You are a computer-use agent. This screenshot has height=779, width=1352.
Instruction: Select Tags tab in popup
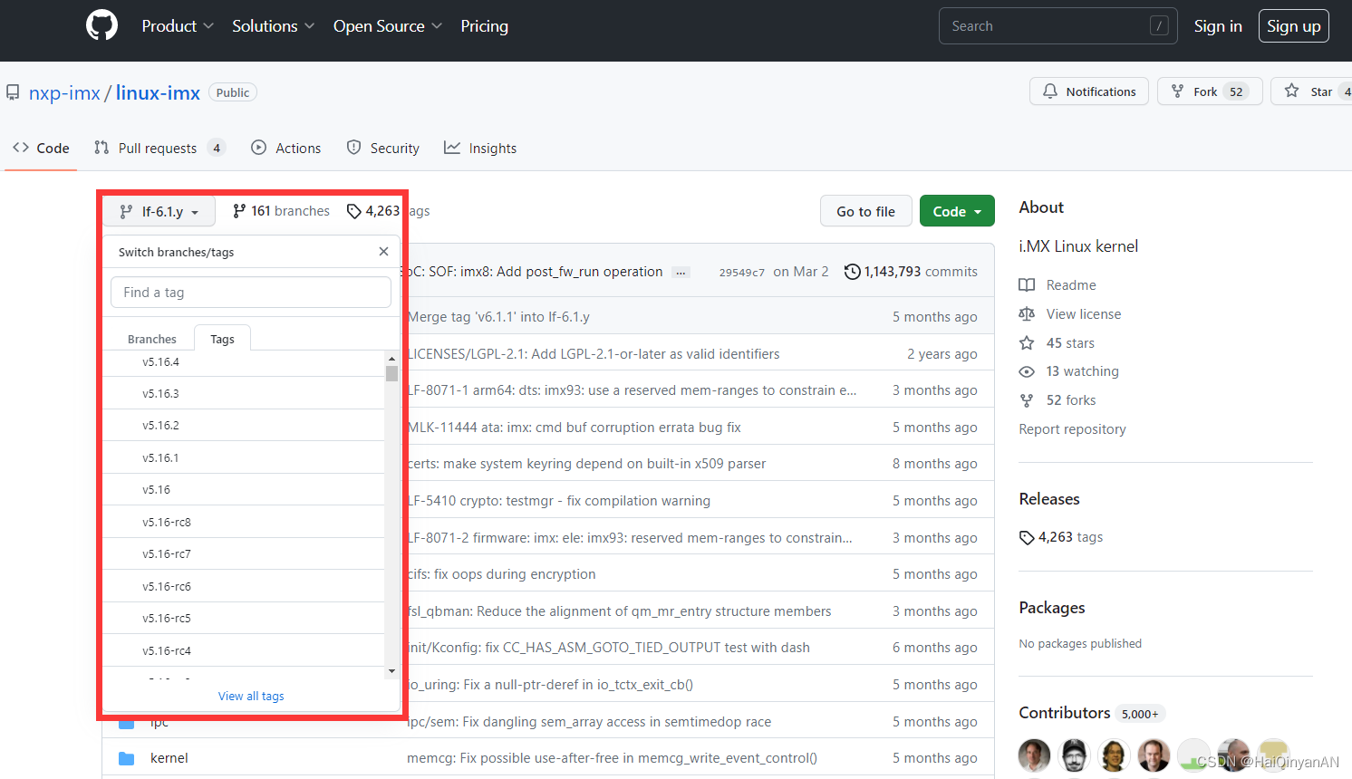(222, 339)
